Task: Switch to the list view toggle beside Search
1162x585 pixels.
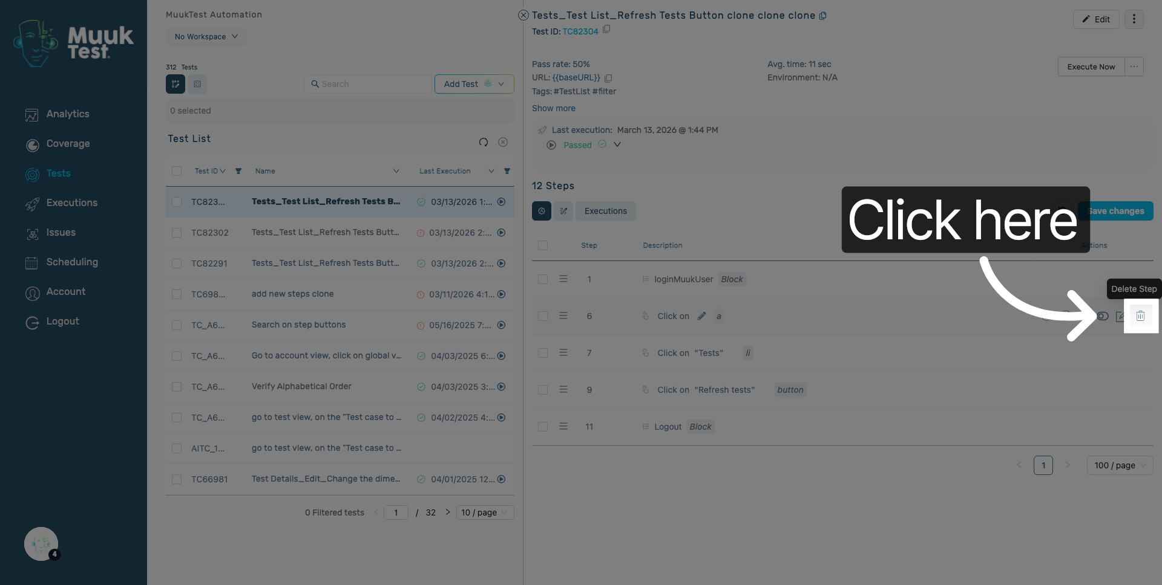Action: coord(197,84)
